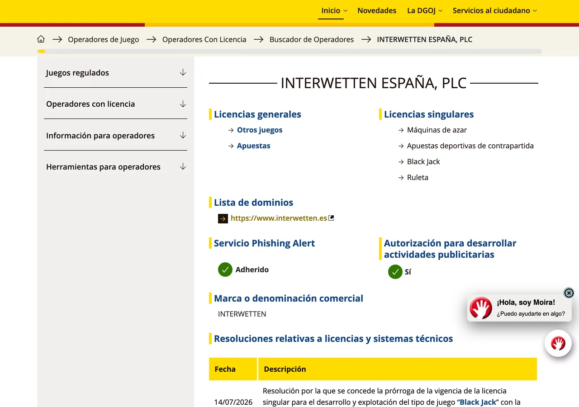Click Apuestas deportivas de contrapartida entry
579x407 pixels.
470,146
